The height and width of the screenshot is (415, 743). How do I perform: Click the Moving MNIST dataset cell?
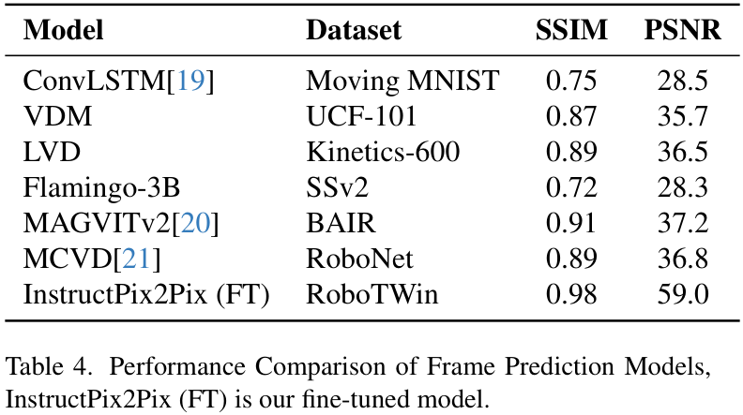click(402, 81)
